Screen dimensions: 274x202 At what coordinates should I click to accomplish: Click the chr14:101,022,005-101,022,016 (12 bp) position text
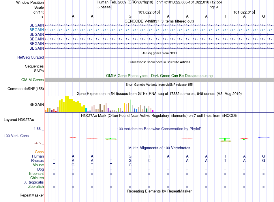189,2
